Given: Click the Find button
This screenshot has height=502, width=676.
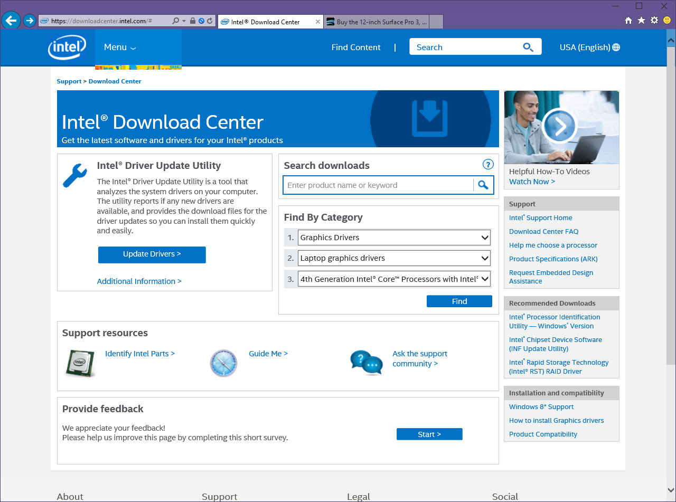Looking at the screenshot, I should tap(459, 301).
